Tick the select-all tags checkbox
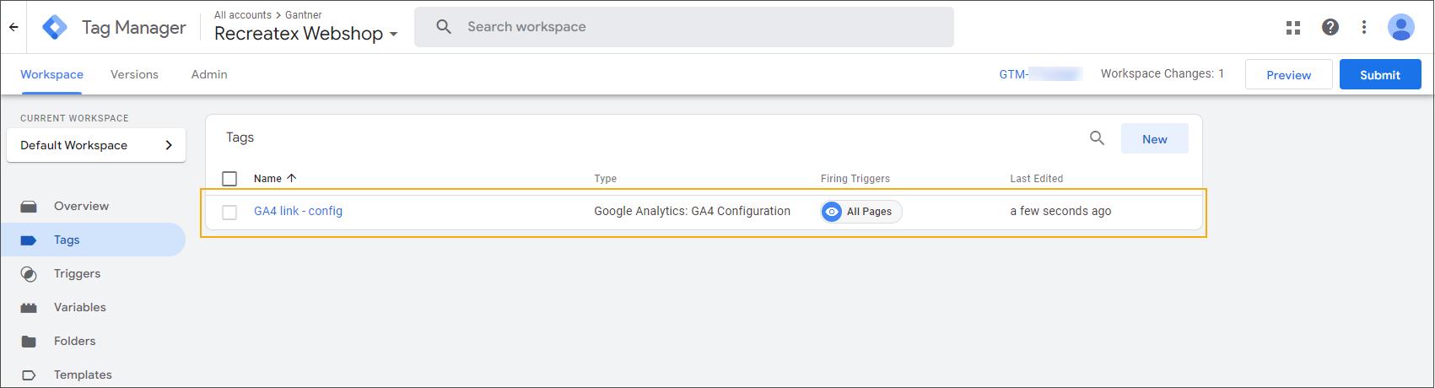Screen dimensions: 1435x388 tap(229, 179)
